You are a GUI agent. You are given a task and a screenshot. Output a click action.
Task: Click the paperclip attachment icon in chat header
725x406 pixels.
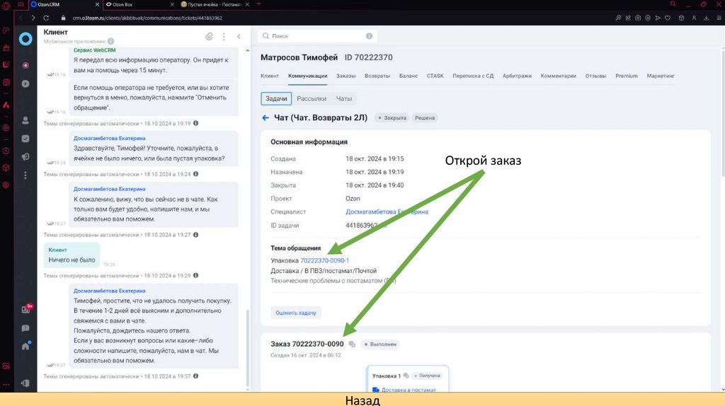[210, 36]
